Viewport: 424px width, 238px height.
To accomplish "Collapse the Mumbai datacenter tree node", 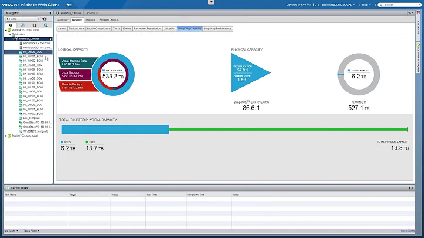I will pos(10,35).
